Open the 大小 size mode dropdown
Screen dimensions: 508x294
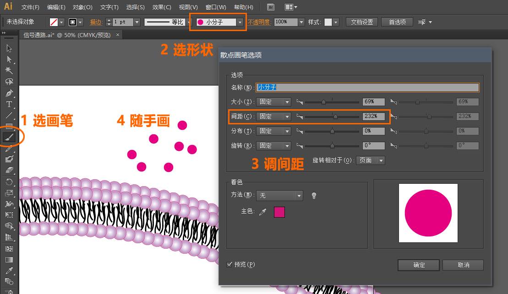point(273,102)
